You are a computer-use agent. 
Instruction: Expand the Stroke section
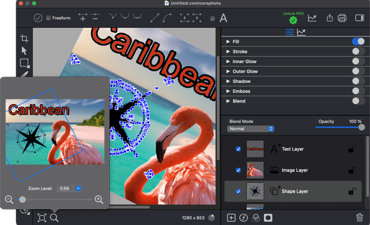(228, 51)
